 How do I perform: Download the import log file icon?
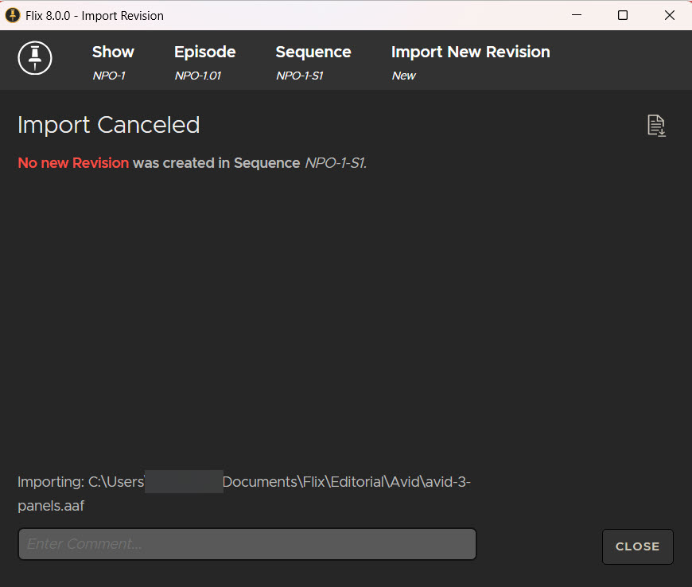656,126
